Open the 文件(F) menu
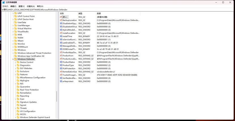The width and height of the screenshot is (235, 121). (x=5, y=6)
